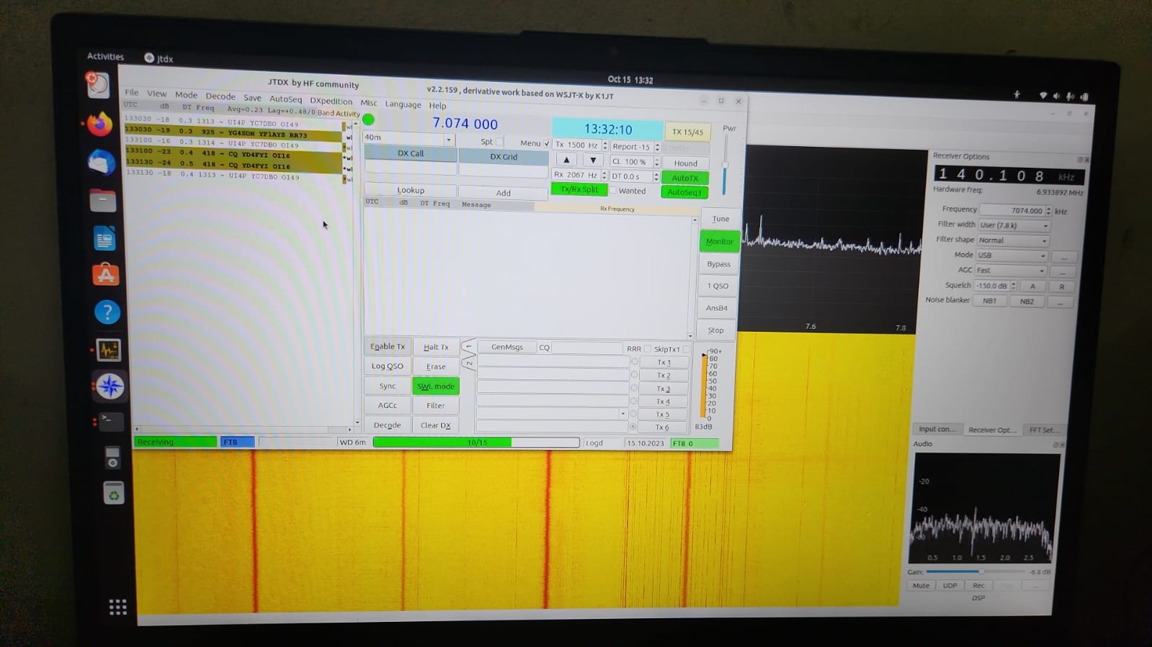Enable the Wanted checkbox
Screen dimensions: 1152x647
click(612, 190)
